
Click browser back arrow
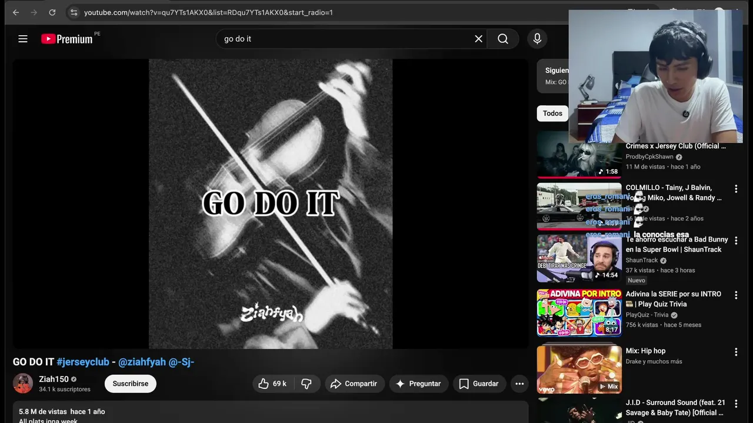[x=16, y=12]
